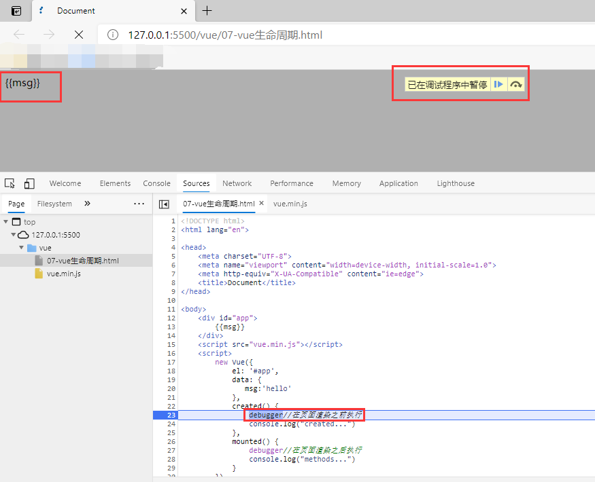The height and width of the screenshot is (482, 595).
Task: Collapse the top frame tree node
Action: pyautogui.click(x=5, y=221)
